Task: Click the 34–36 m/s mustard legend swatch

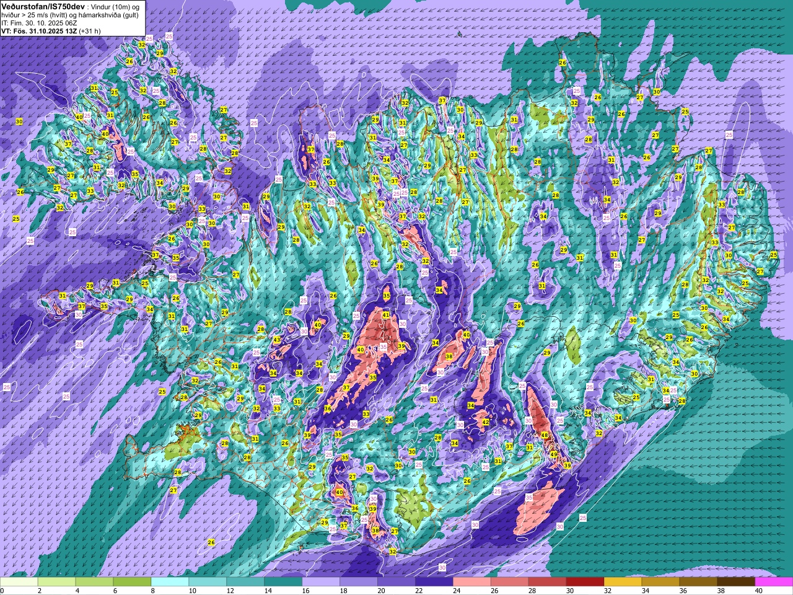Action: click(661, 583)
